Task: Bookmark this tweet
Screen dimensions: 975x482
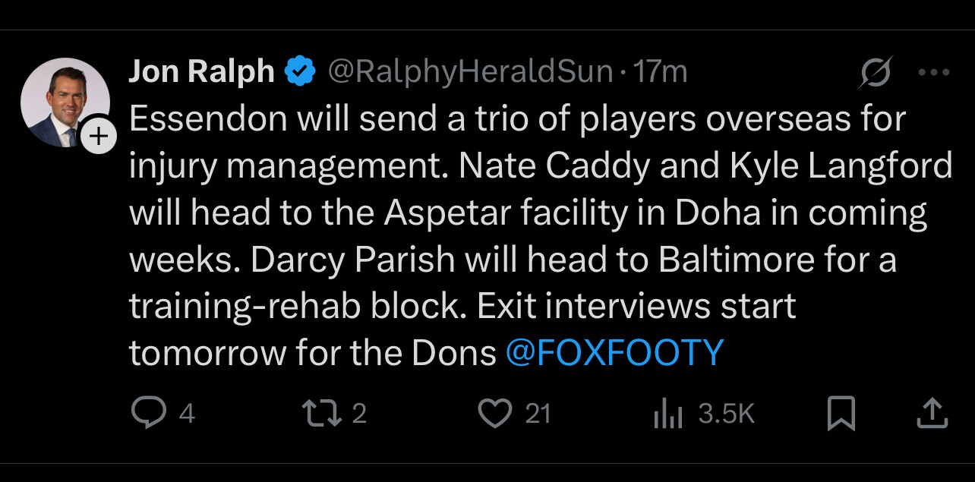Action: point(841,414)
